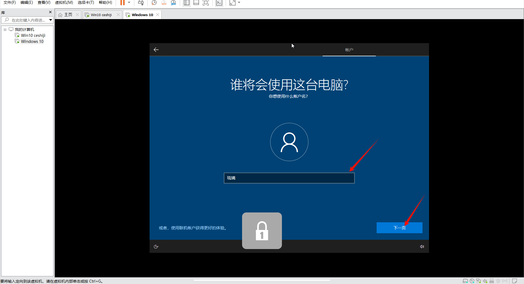This screenshot has height=284, width=524.
Task: Click the pause virtual machine button
Action: [x=123, y=3]
